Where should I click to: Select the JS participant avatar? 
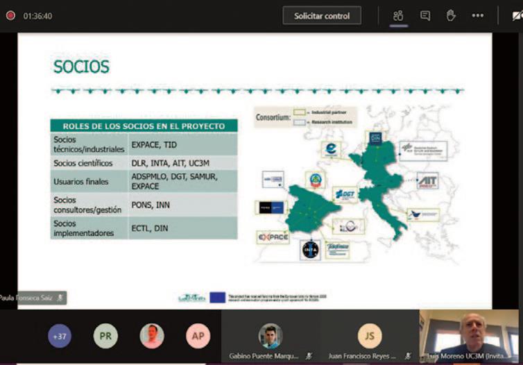370,336
